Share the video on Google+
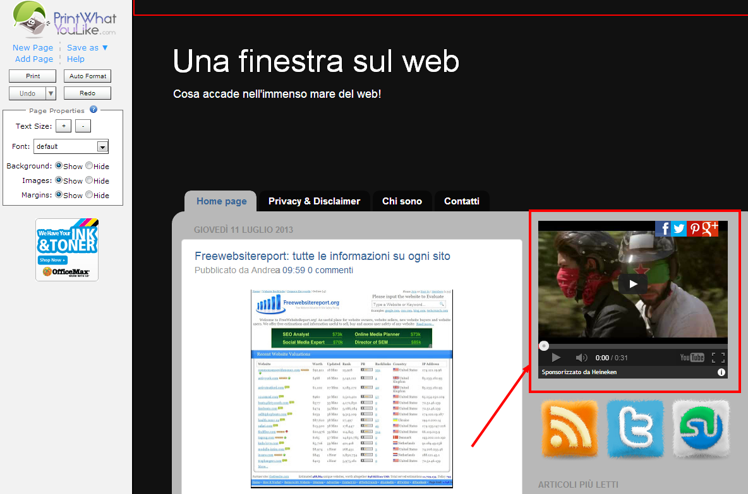The width and height of the screenshot is (748, 494). 709,228
